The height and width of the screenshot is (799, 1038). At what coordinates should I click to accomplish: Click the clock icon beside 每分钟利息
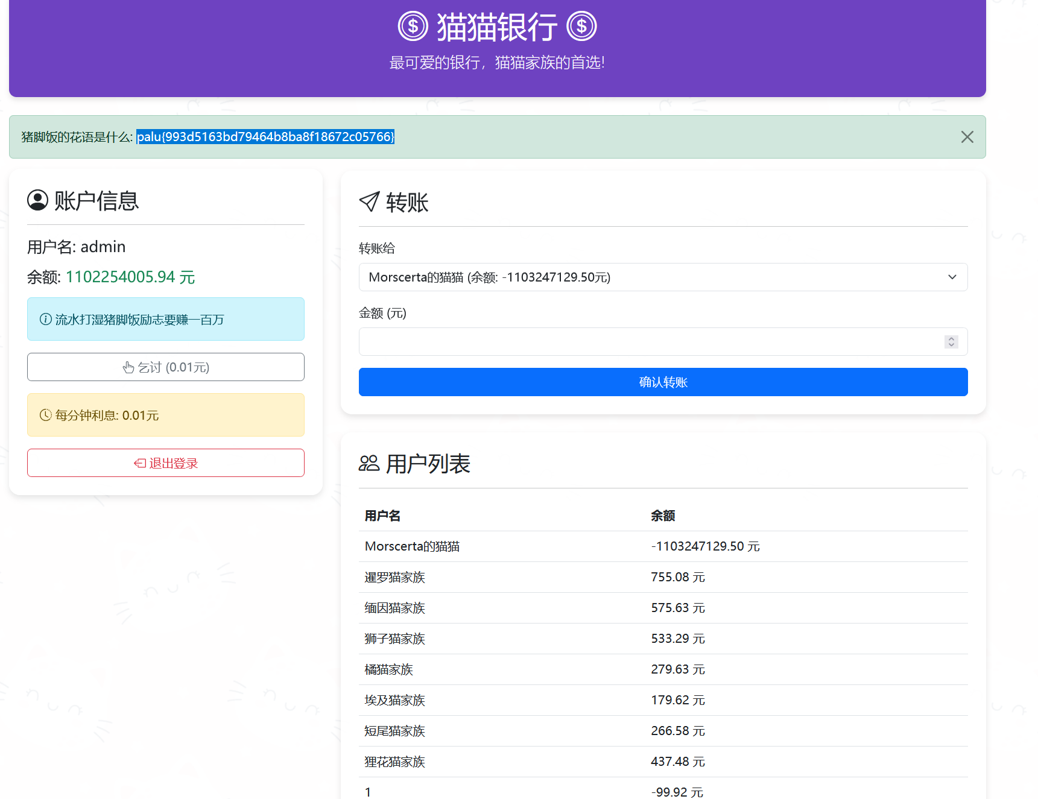point(45,415)
